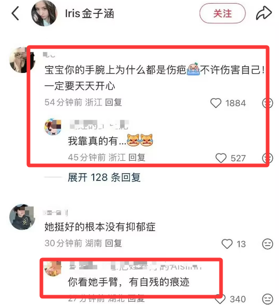
Task: Select the comment text 她挺好的根本没有抑郁症
Action: 100,227
